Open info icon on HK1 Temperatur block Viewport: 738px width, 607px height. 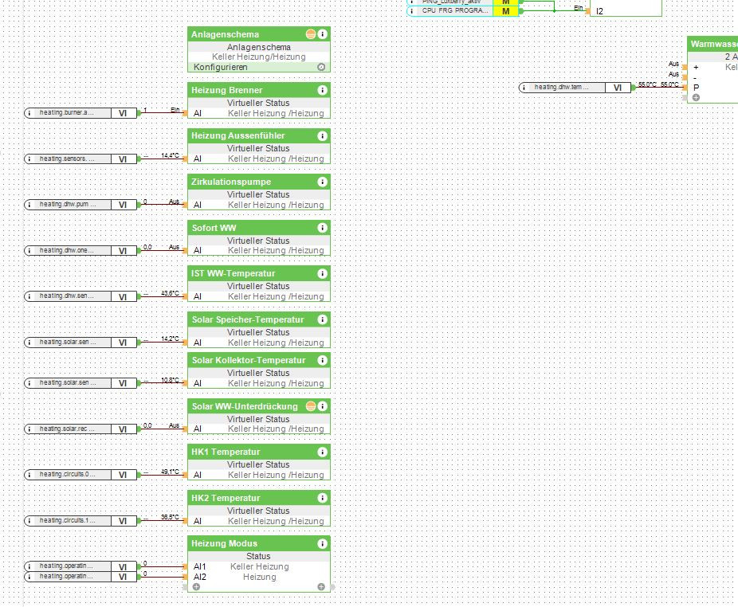(x=323, y=452)
